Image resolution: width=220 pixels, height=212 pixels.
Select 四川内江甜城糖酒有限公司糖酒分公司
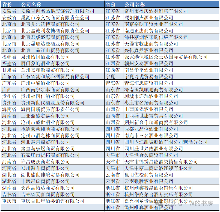pyautogui.click(x=171, y=142)
